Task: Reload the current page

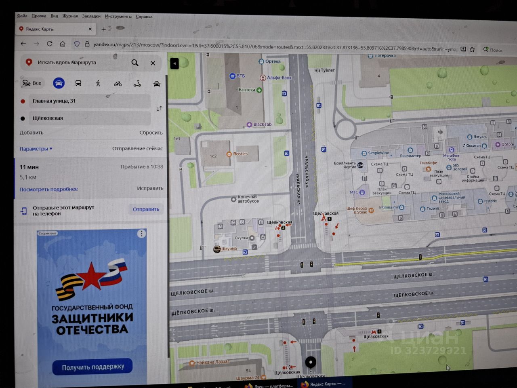Action: point(50,44)
